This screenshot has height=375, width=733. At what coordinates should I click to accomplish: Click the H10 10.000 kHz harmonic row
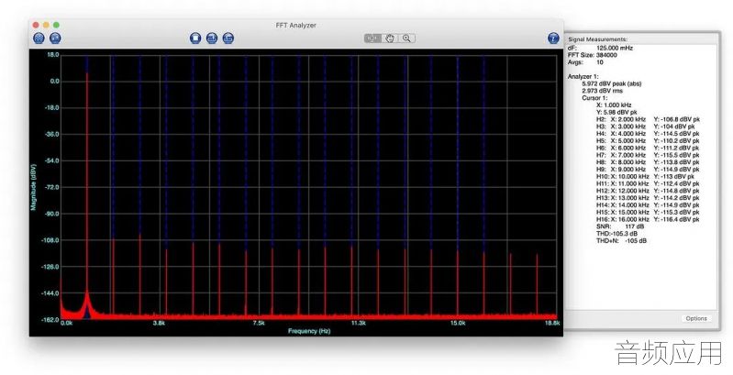[646, 177]
